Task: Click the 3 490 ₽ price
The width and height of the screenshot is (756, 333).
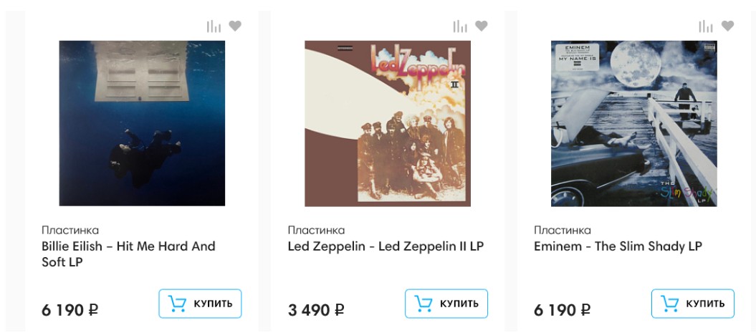Action: 316,310
